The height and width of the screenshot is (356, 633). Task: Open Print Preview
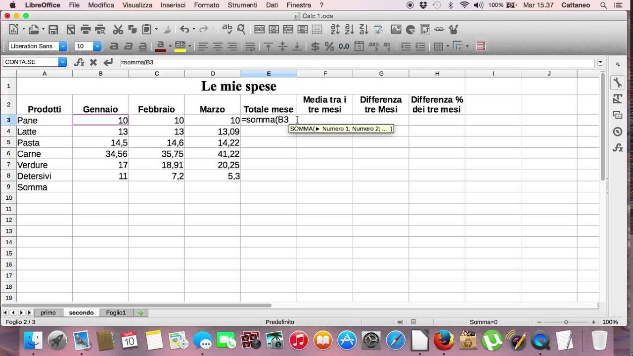coord(100,30)
